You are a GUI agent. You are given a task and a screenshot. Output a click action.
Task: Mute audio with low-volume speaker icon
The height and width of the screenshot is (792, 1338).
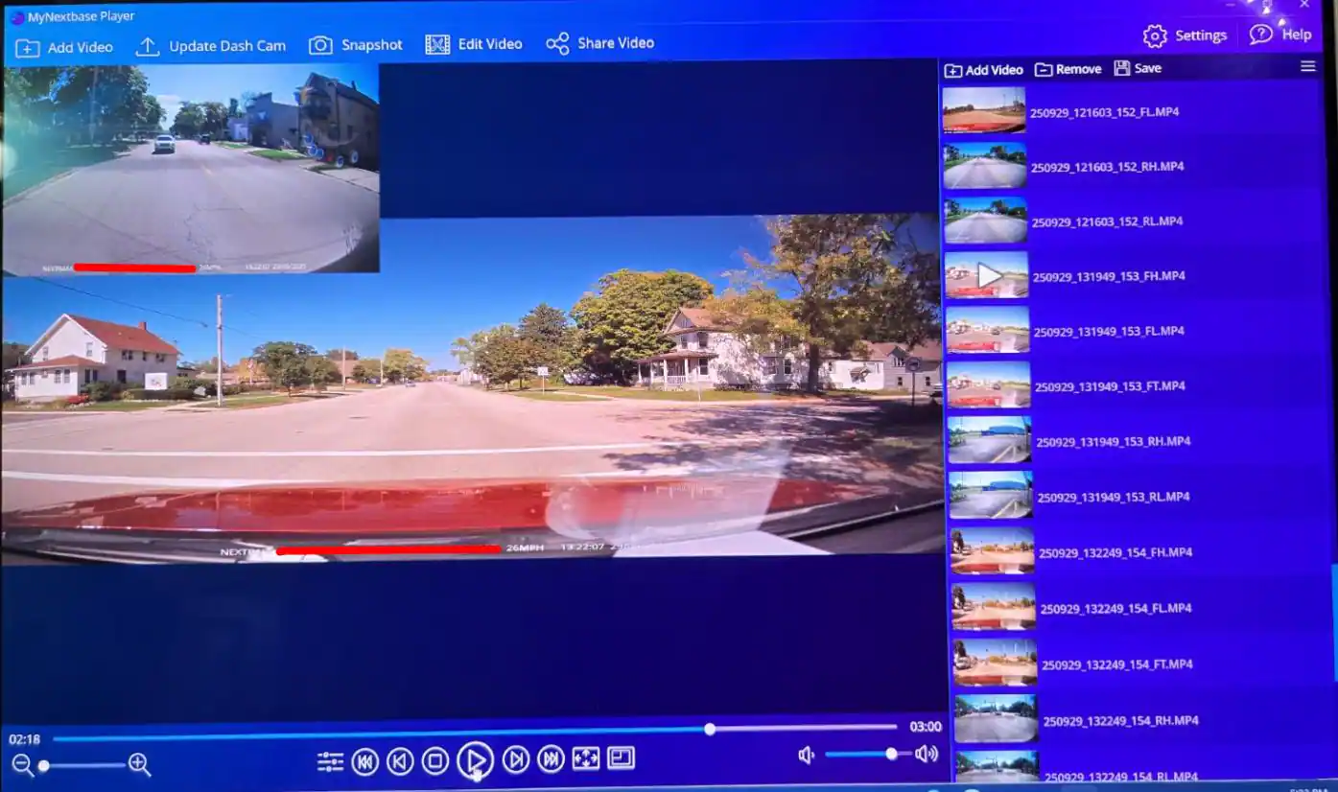(x=806, y=756)
